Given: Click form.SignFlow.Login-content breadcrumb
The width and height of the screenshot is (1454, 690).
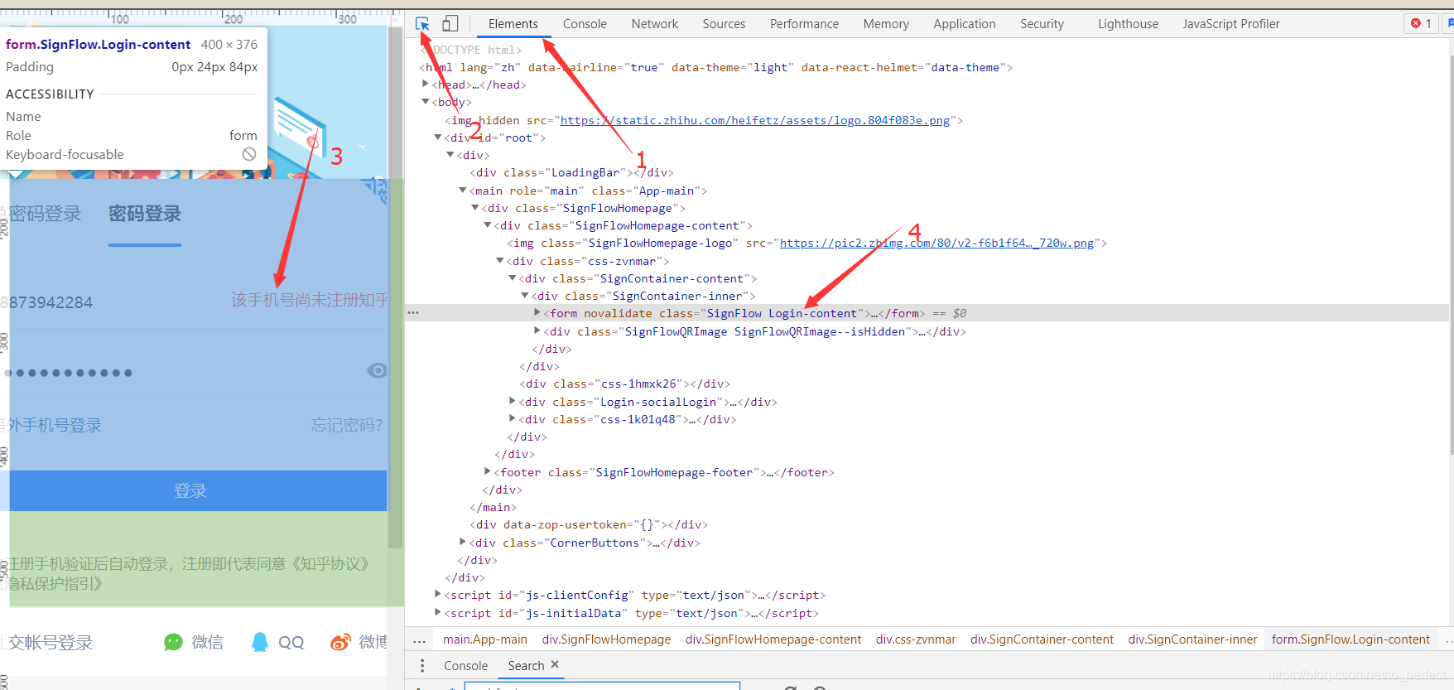Looking at the screenshot, I should pos(1350,639).
